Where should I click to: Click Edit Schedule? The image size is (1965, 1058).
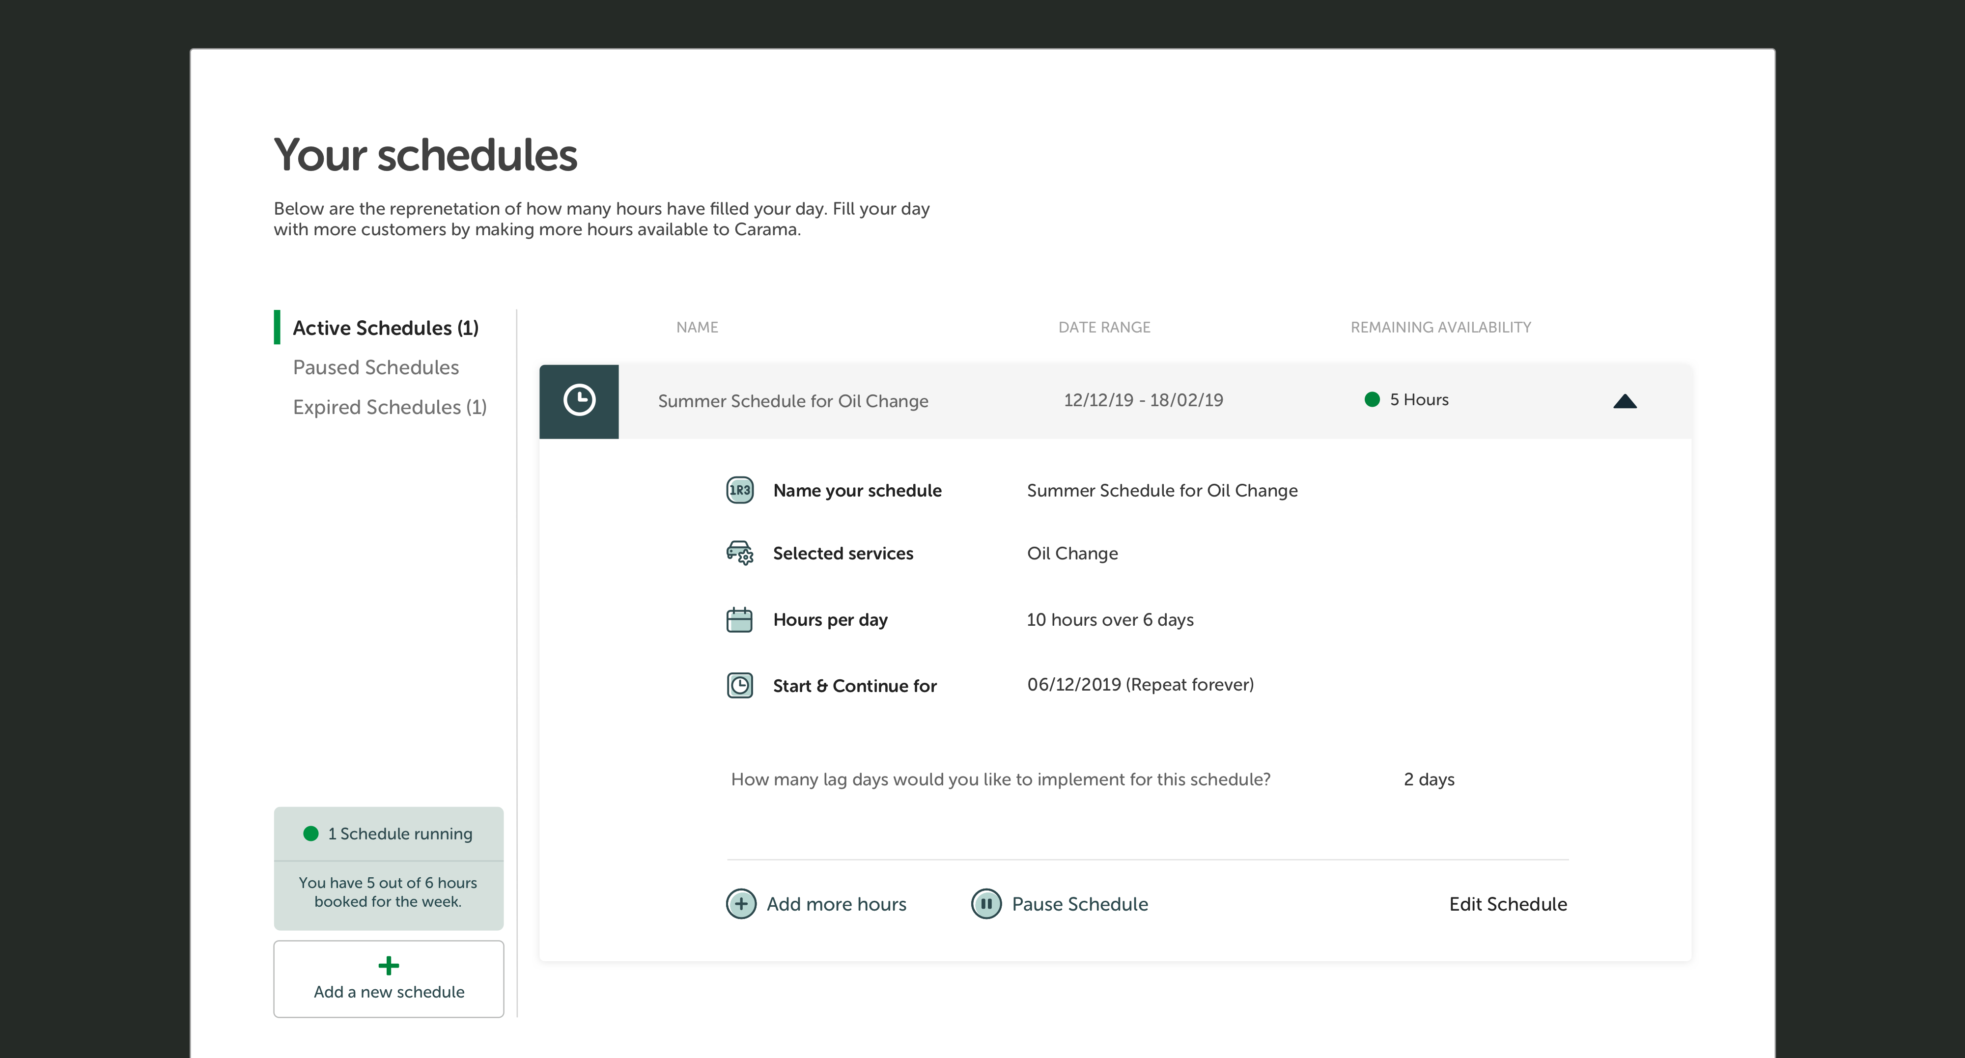[1508, 904]
